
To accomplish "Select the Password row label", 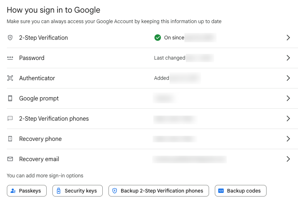I will tap(32, 58).
